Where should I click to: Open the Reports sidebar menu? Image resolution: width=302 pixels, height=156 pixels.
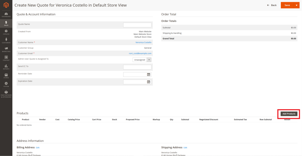6,67
